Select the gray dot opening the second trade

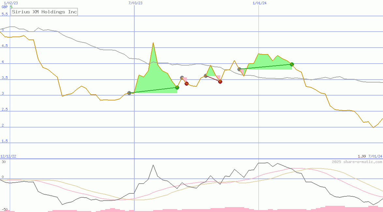click(182, 78)
